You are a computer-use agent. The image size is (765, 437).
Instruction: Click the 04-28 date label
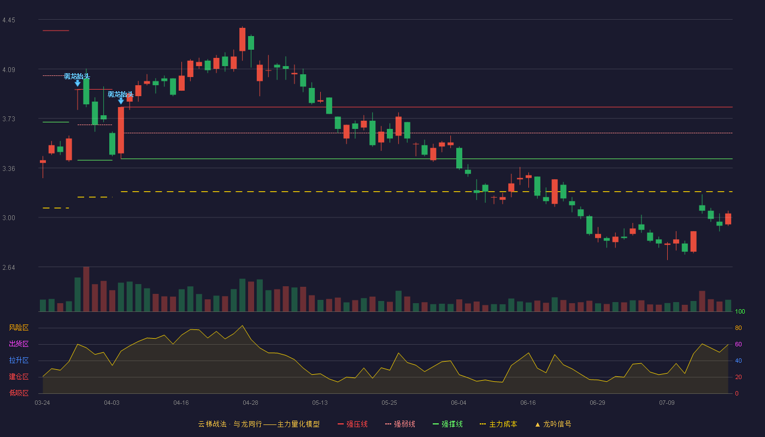click(x=250, y=403)
